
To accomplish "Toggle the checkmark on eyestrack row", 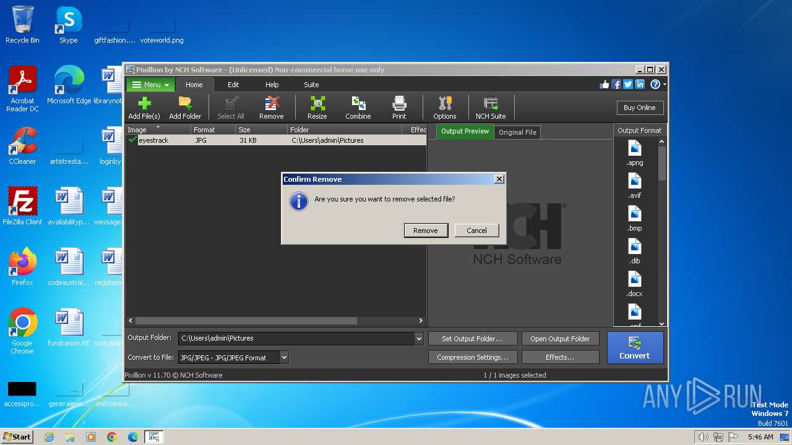I will point(132,140).
